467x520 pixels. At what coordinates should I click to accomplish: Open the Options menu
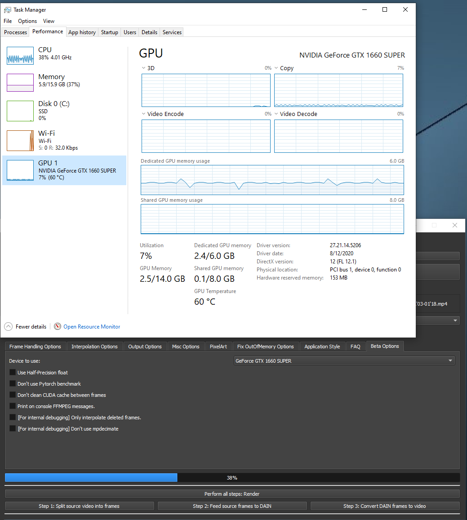(x=27, y=21)
